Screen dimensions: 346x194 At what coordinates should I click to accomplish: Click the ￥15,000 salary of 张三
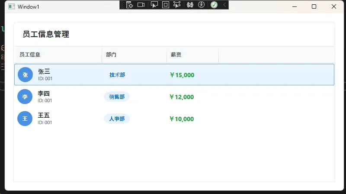coord(182,75)
